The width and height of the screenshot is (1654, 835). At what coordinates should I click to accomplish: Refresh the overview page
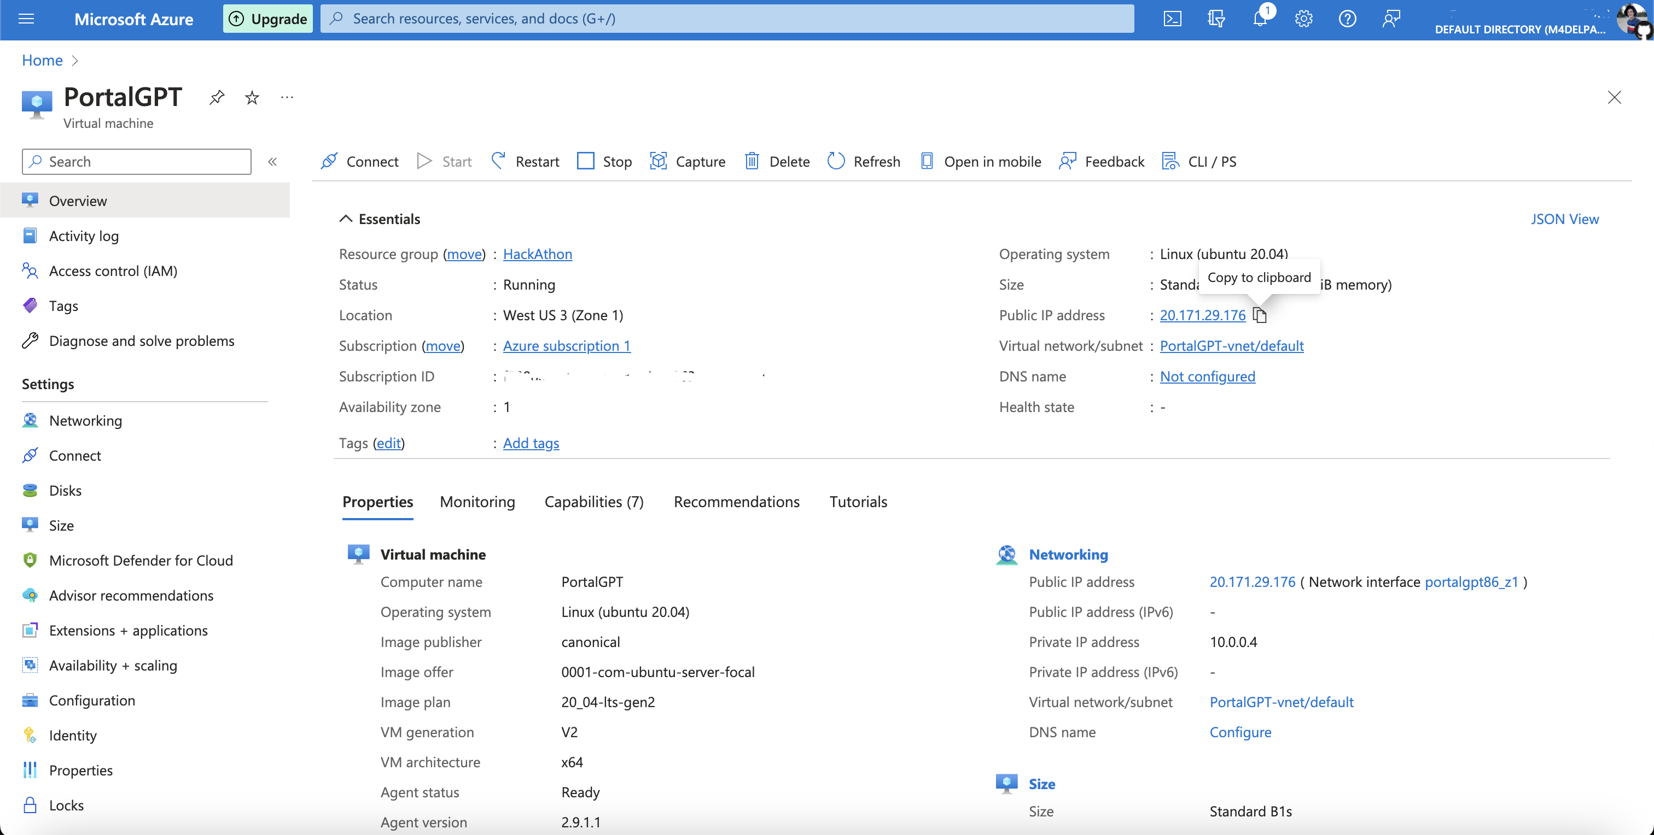[864, 162]
